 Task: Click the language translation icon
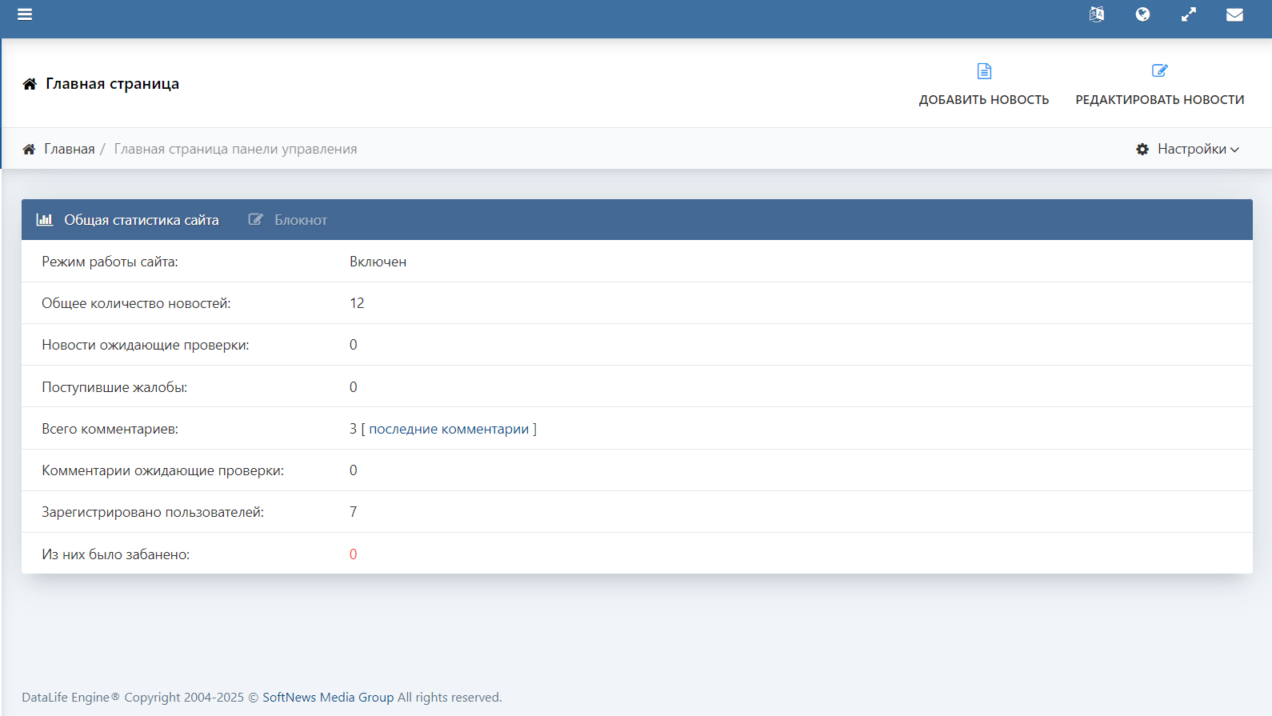coord(1097,14)
